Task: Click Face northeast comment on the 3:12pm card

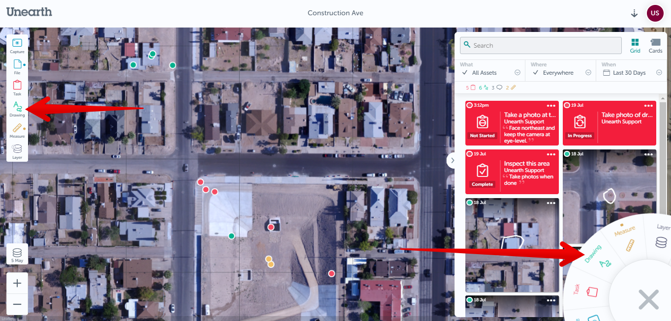Action: point(529,134)
